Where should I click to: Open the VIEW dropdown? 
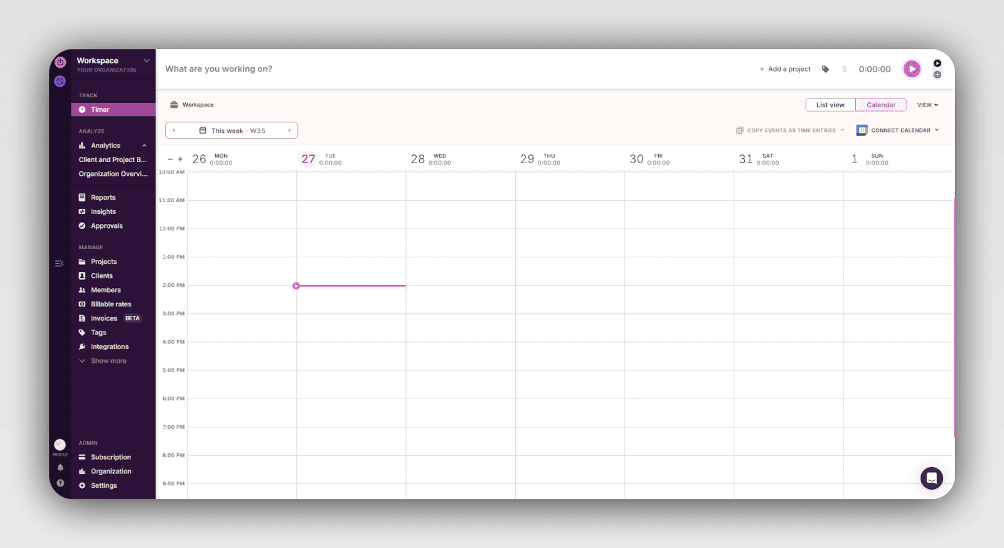(x=927, y=105)
